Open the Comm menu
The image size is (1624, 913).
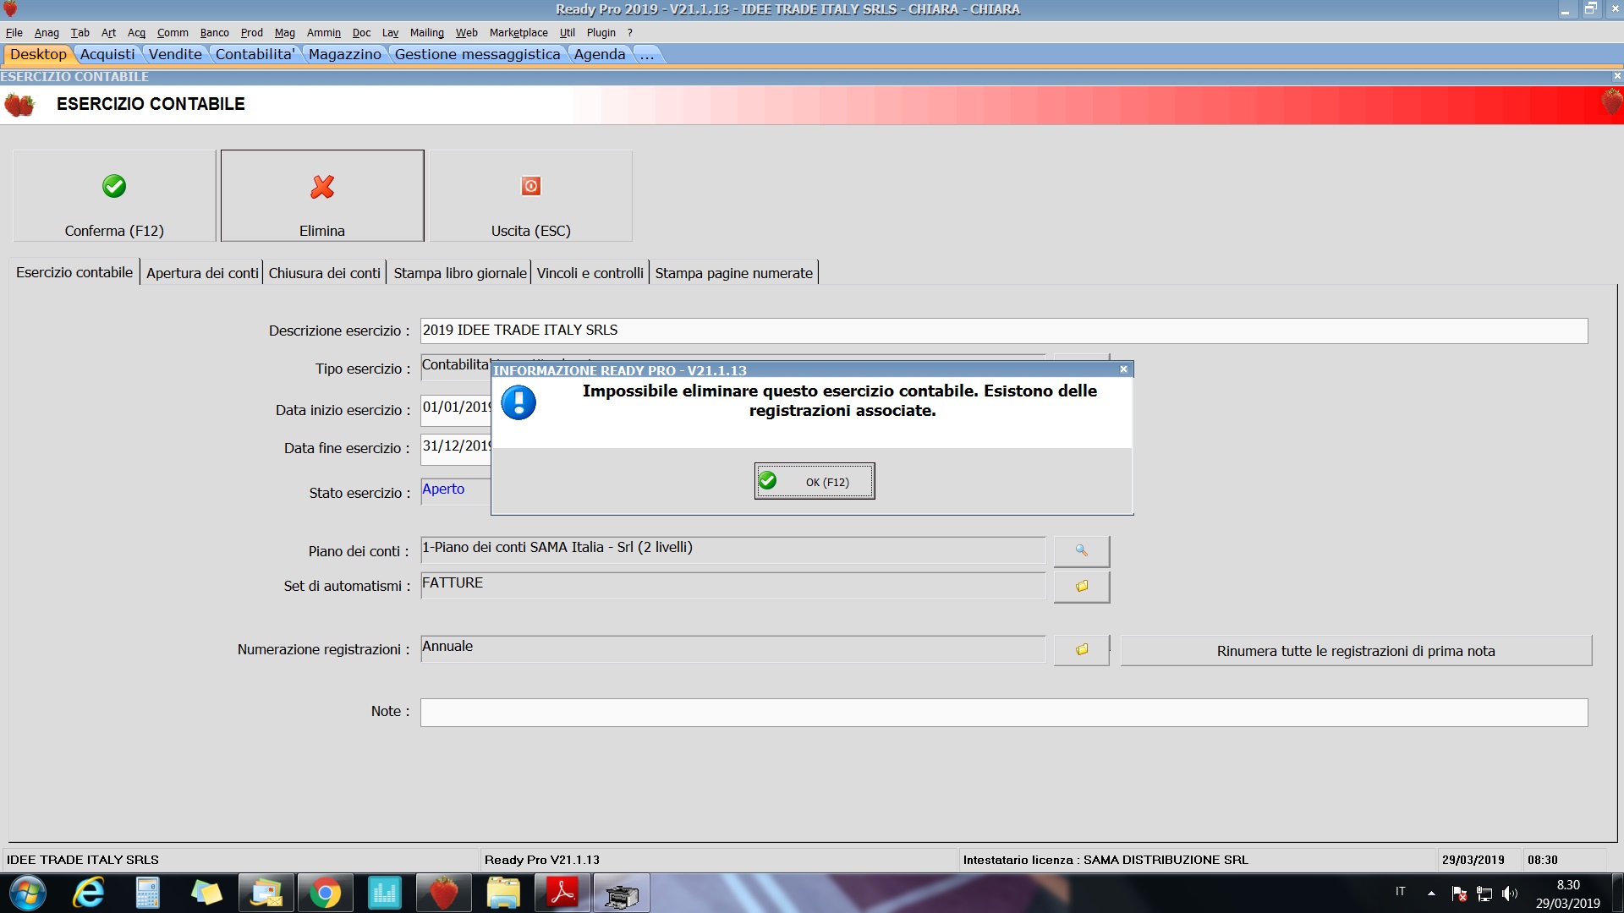[173, 32]
